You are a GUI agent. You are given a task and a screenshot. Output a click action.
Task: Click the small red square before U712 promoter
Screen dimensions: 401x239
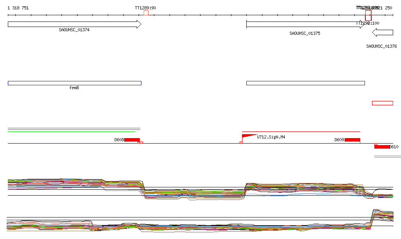241,142
